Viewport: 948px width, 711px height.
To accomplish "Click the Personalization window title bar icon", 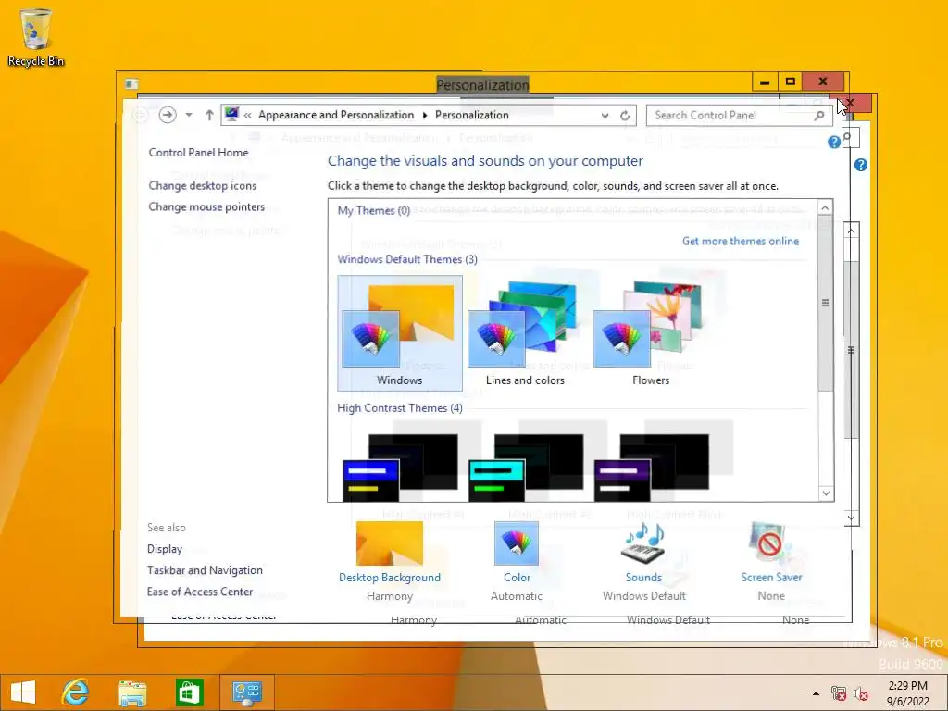I will tap(131, 83).
